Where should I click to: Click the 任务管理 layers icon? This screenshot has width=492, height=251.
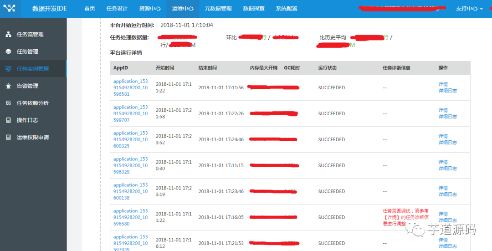coord(8,52)
